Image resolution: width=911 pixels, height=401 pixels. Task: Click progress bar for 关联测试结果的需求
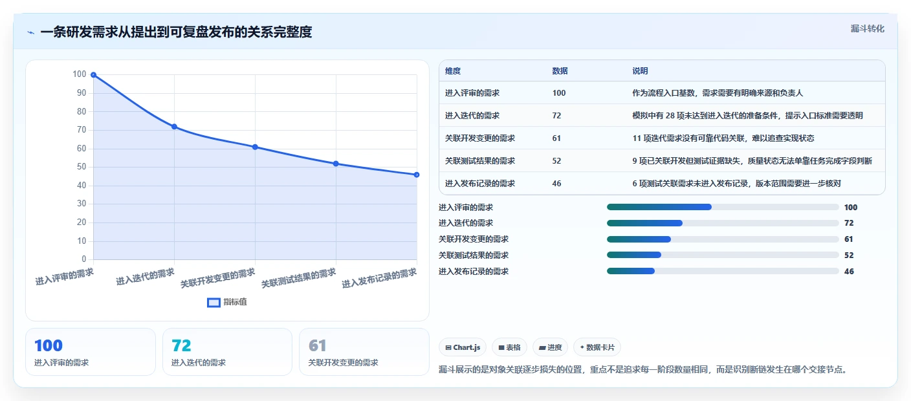pos(723,255)
